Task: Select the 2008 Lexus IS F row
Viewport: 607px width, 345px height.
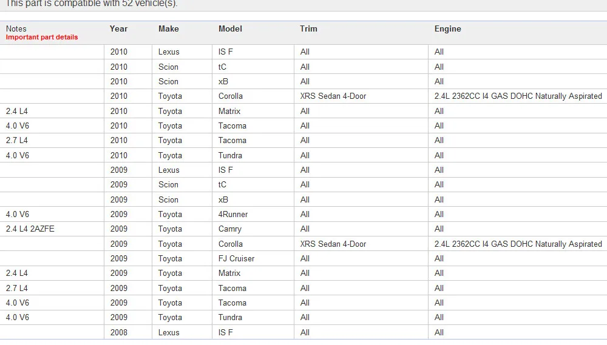Action: point(303,332)
